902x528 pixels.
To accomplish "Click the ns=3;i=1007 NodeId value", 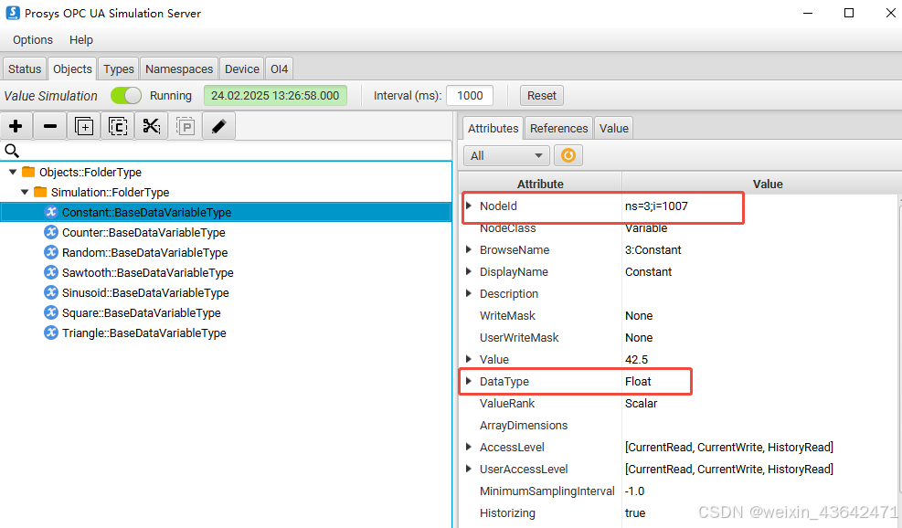I will pos(656,206).
